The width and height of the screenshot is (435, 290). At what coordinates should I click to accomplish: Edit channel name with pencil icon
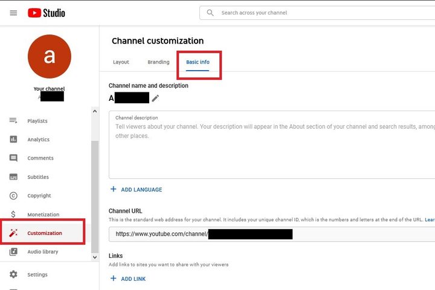(x=155, y=98)
